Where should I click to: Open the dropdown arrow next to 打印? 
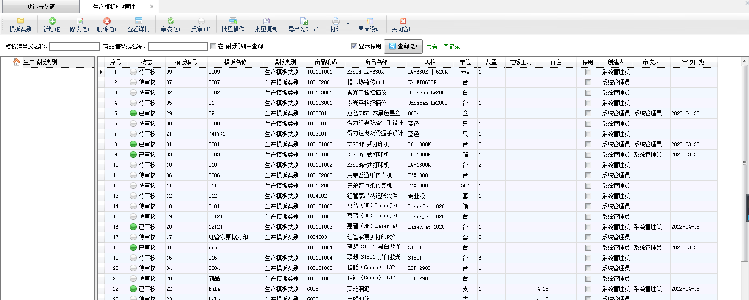[348, 24]
